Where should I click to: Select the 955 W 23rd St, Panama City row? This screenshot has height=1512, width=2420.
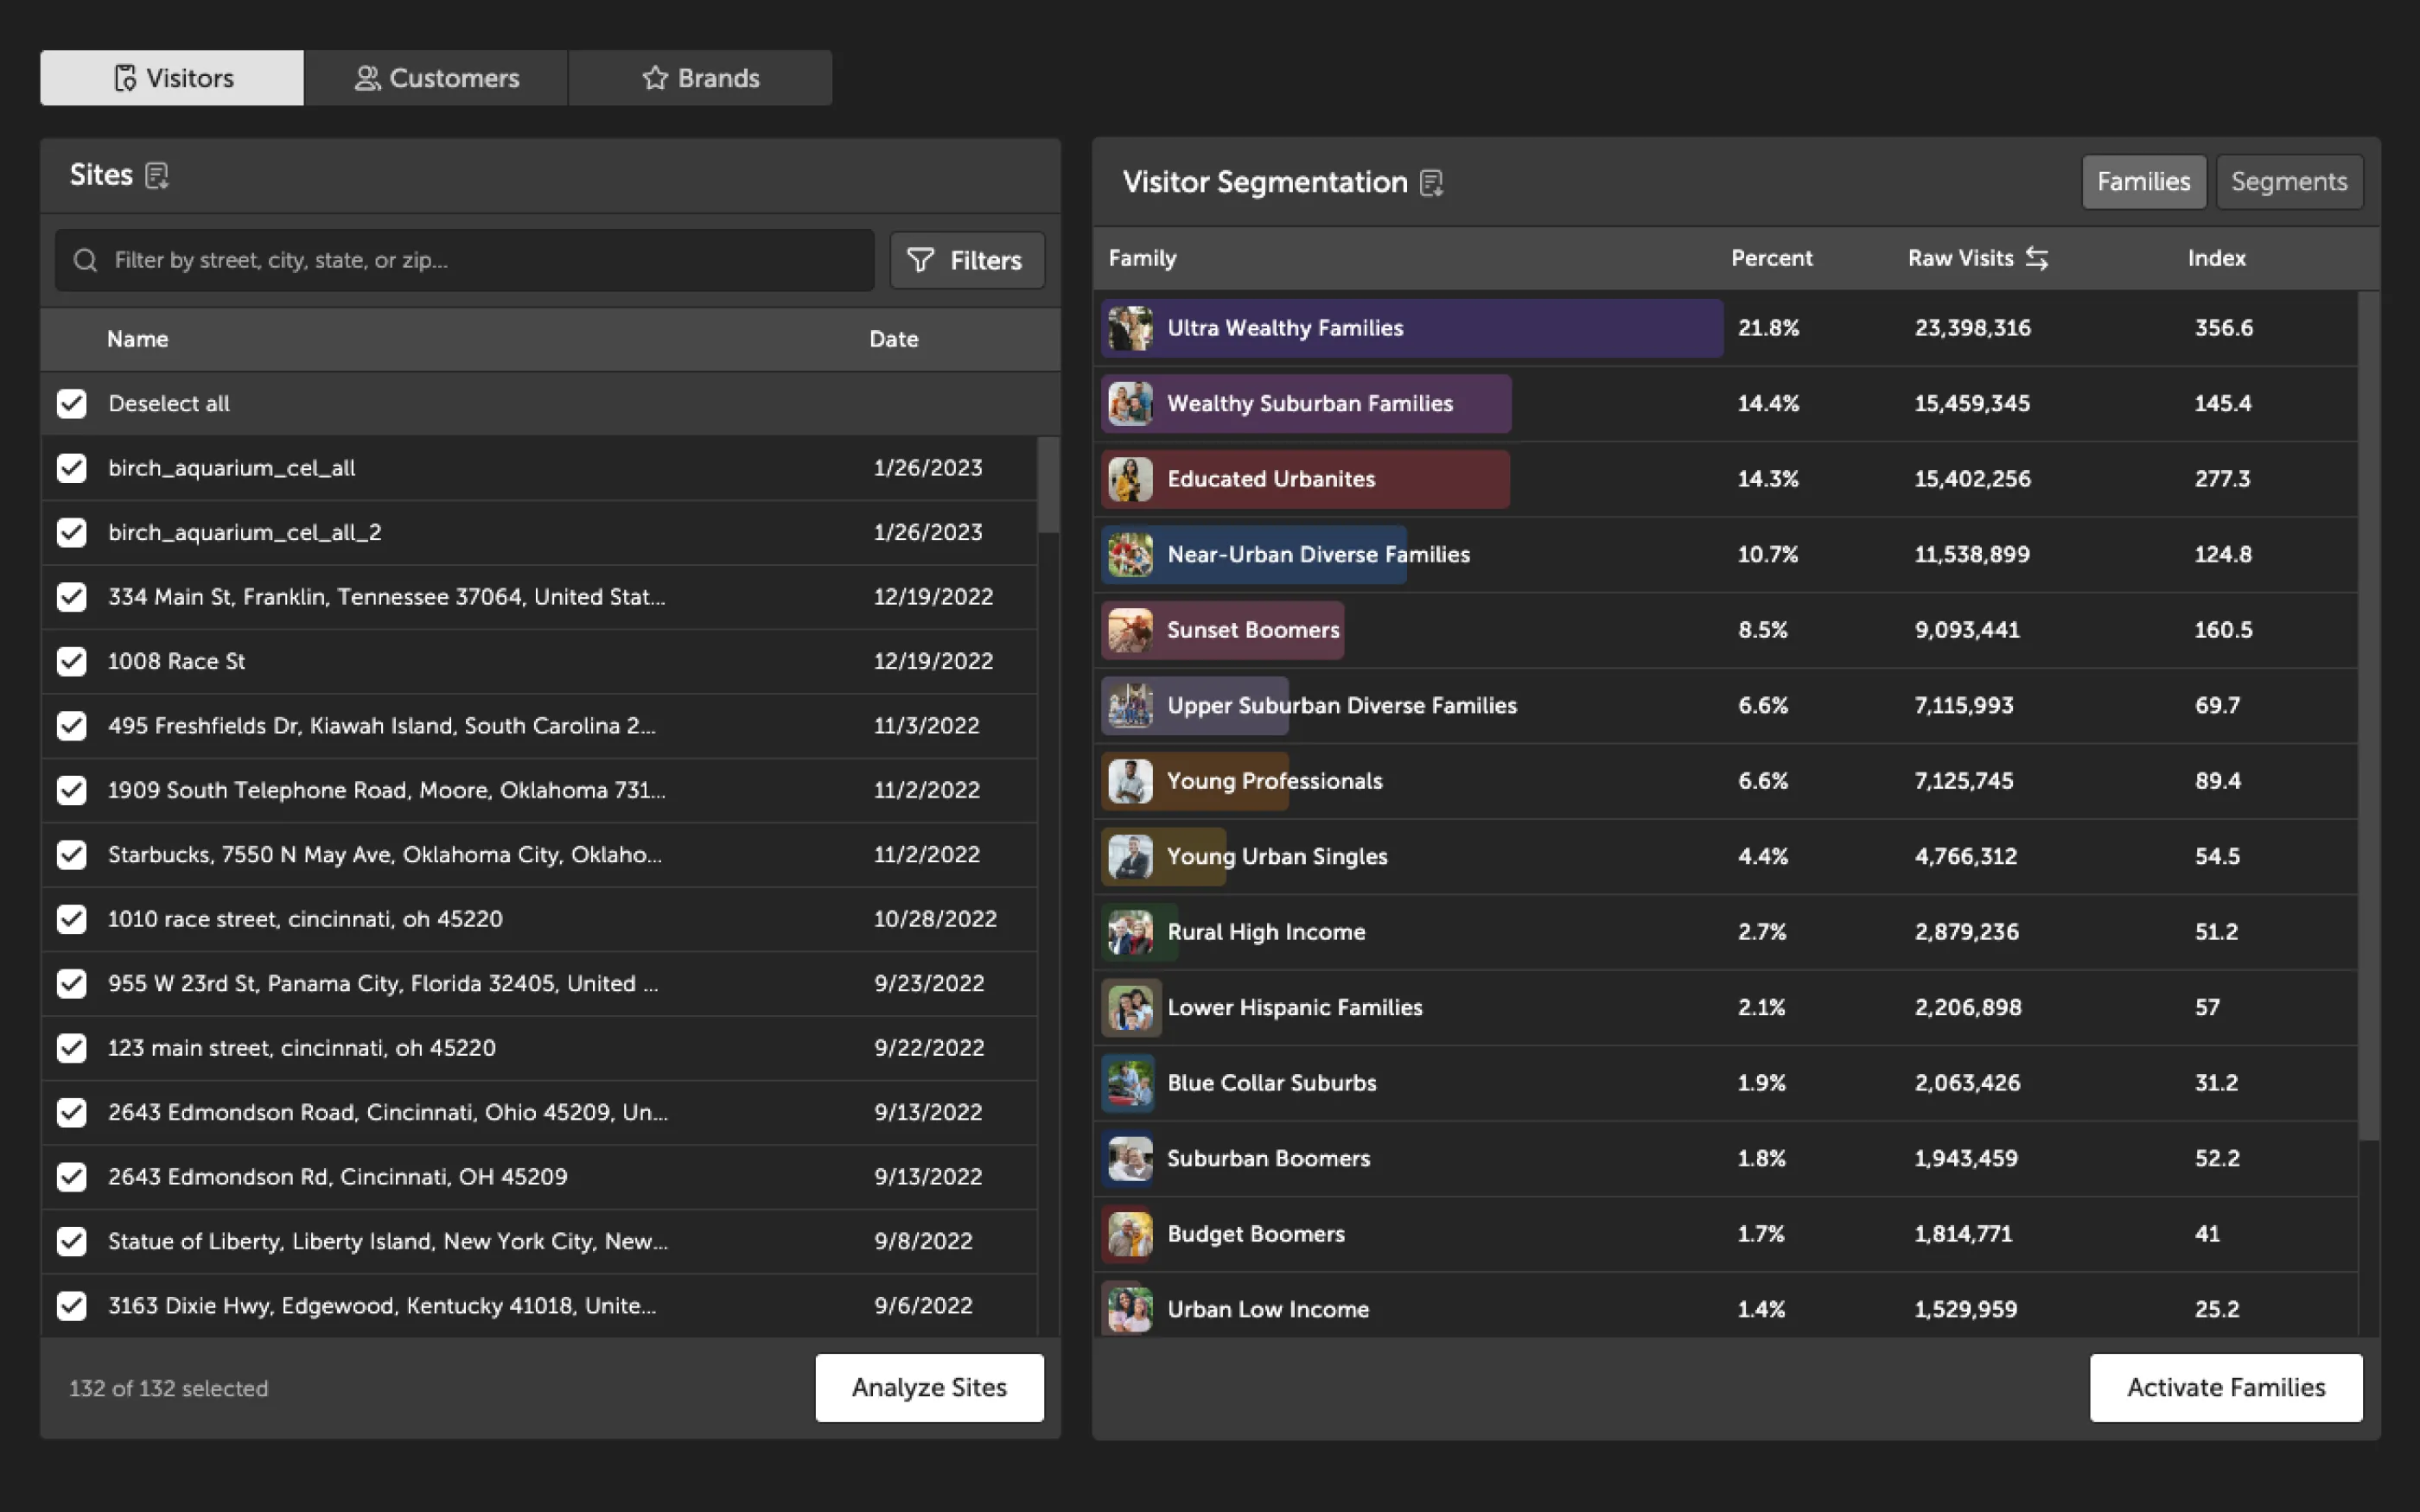(539, 984)
